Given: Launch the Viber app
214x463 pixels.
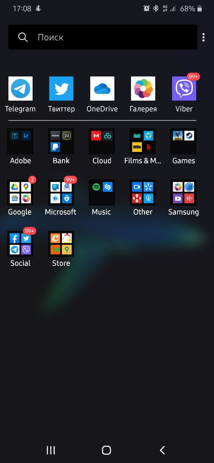Looking at the screenshot, I should [x=184, y=89].
